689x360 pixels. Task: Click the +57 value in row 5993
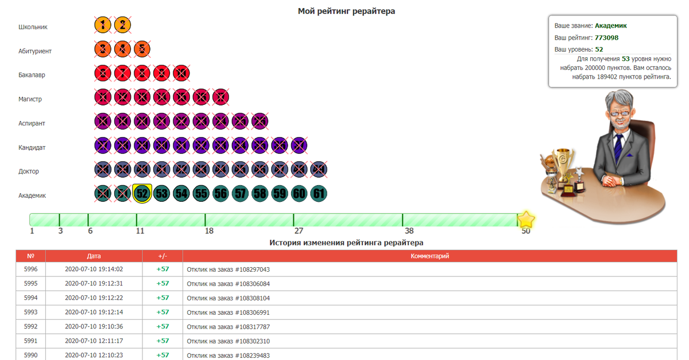coord(163,312)
